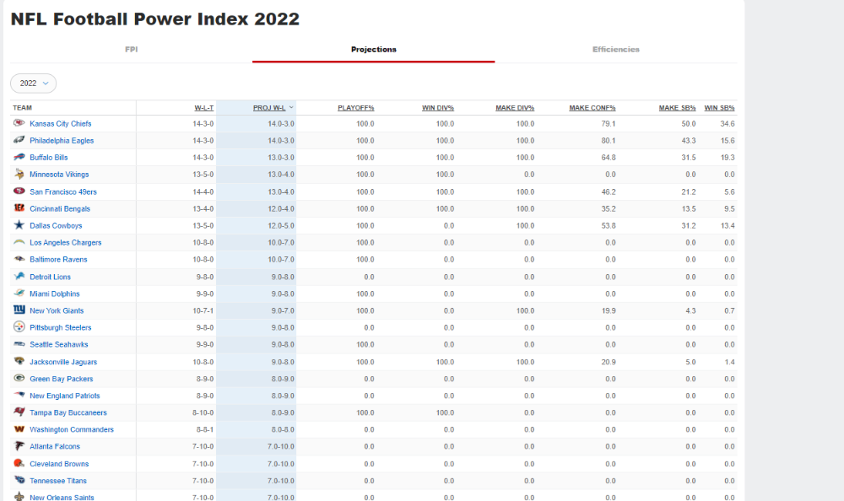Switch to the Efficiencies tab
The image size is (844, 501).
pyautogui.click(x=616, y=50)
